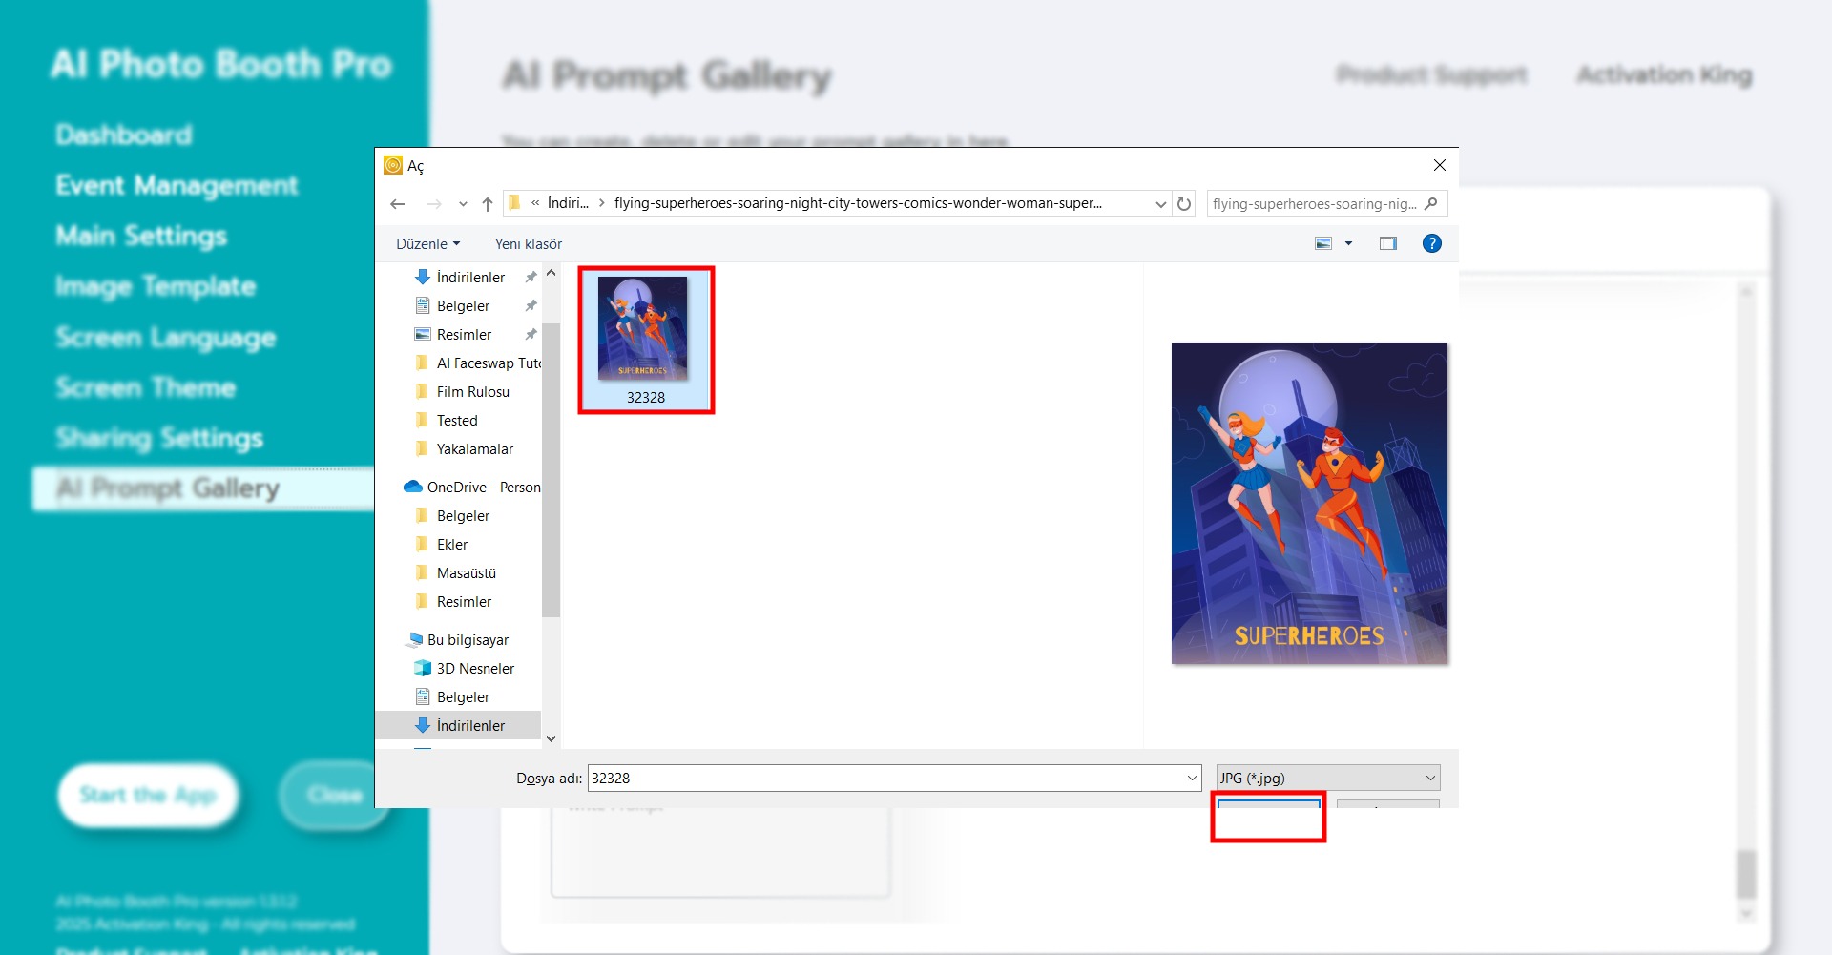Click the Back navigation arrow
Image resolution: width=1832 pixels, height=955 pixels.
click(398, 204)
